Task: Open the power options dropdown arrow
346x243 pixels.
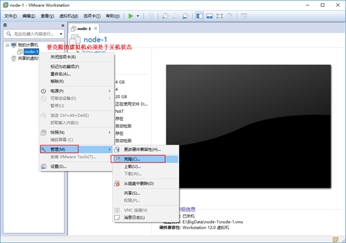Action: pyautogui.click(x=138, y=16)
